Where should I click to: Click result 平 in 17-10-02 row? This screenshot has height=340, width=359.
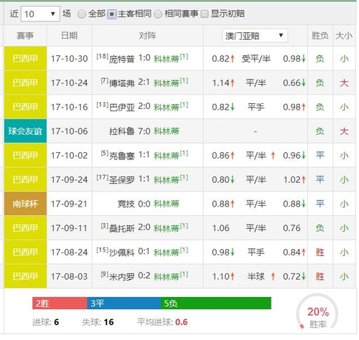(320, 156)
